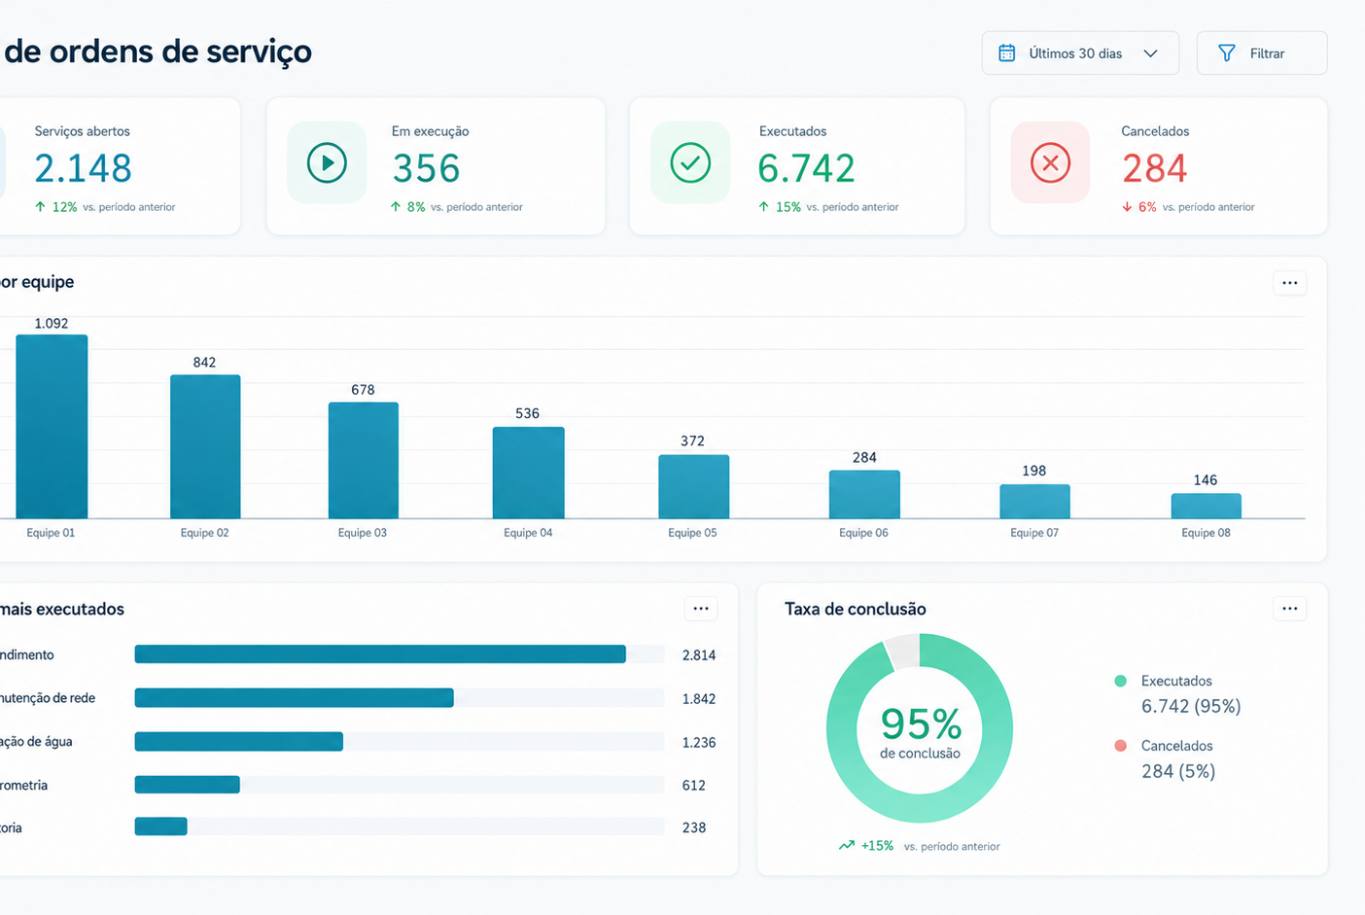This screenshot has height=915, width=1365.
Task: Click the Equipe 01 bar
Action: click(52, 427)
